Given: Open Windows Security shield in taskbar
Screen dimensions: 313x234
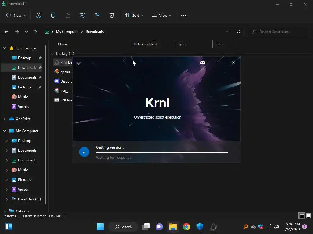Looking at the screenshot, I should click(200, 227).
